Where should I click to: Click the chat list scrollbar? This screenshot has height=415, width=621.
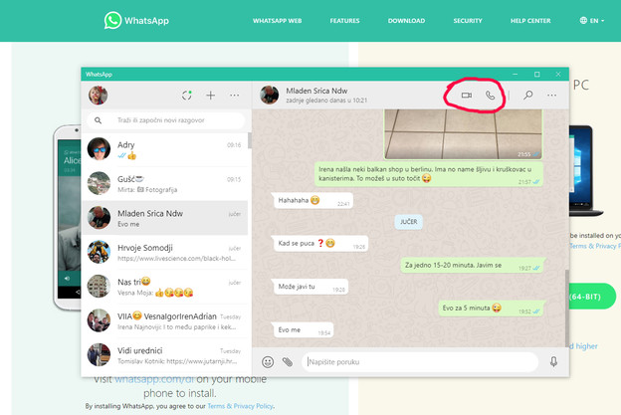(250, 140)
